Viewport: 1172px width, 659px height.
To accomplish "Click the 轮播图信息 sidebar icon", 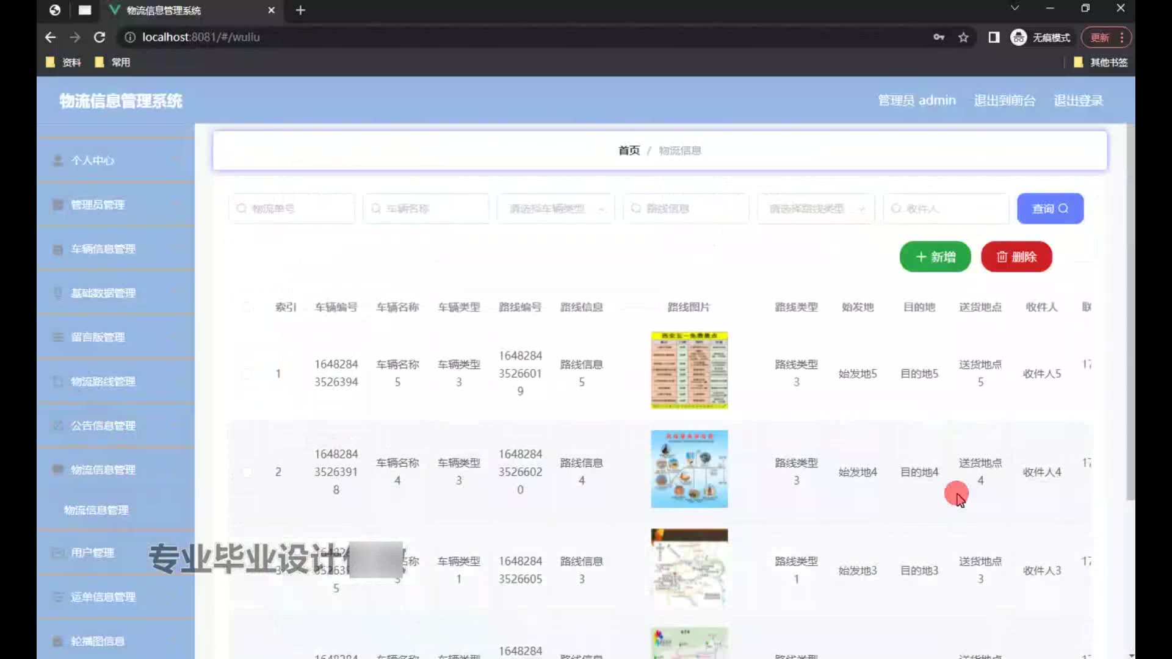I will 58,641.
